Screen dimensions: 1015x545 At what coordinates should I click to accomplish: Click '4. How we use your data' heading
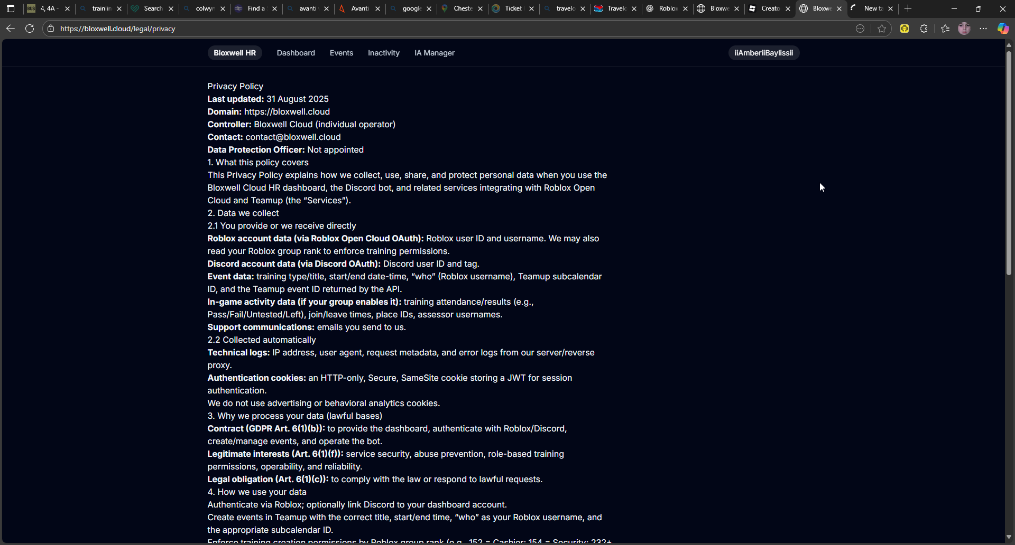pyautogui.click(x=257, y=492)
